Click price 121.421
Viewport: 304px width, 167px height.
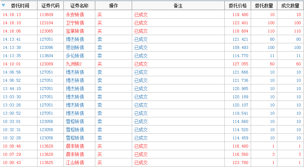tap(241, 39)
